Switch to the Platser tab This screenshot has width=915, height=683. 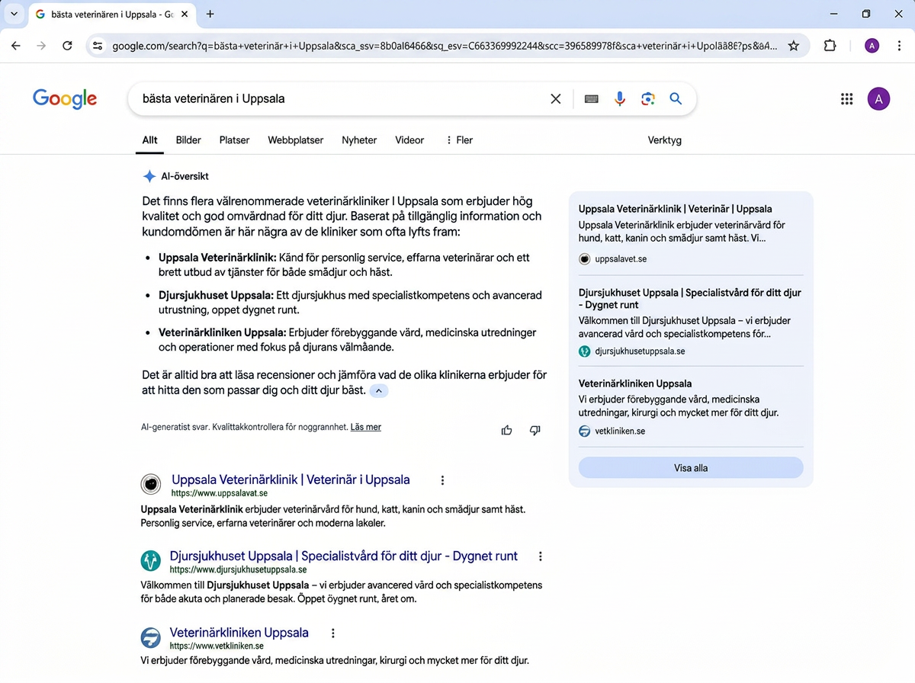pos(234,140)
